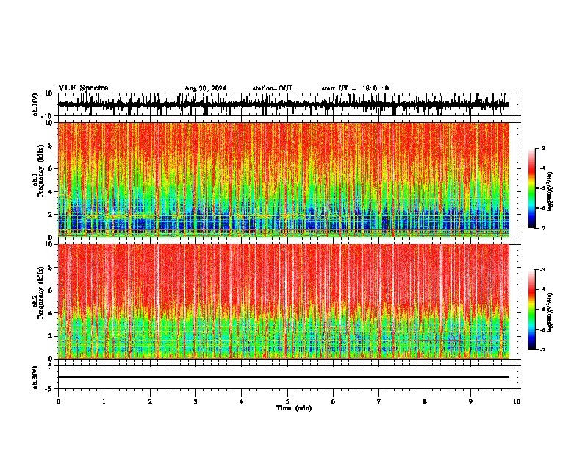582x450 pixels.
Task: Click the "ch.3(V)" axis label
Action: coord(35,377)
